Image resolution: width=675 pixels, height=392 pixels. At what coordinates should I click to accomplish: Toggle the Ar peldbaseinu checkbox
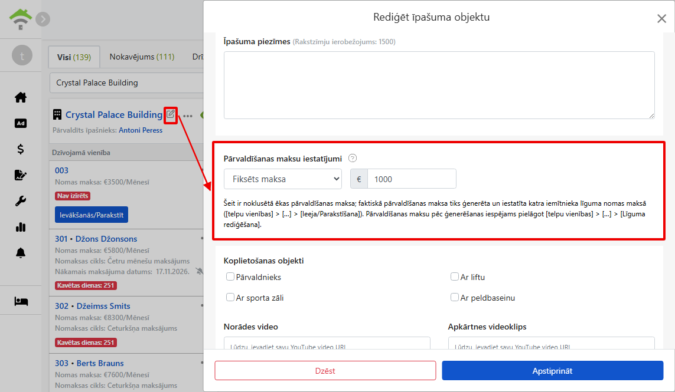[455, 298]
